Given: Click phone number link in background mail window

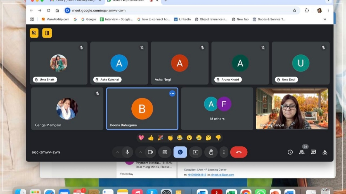Looking at the screenshot, I should pos(197,175).
